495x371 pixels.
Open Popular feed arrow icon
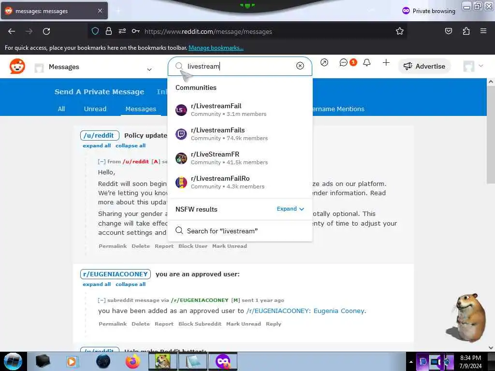coord(324,62)
